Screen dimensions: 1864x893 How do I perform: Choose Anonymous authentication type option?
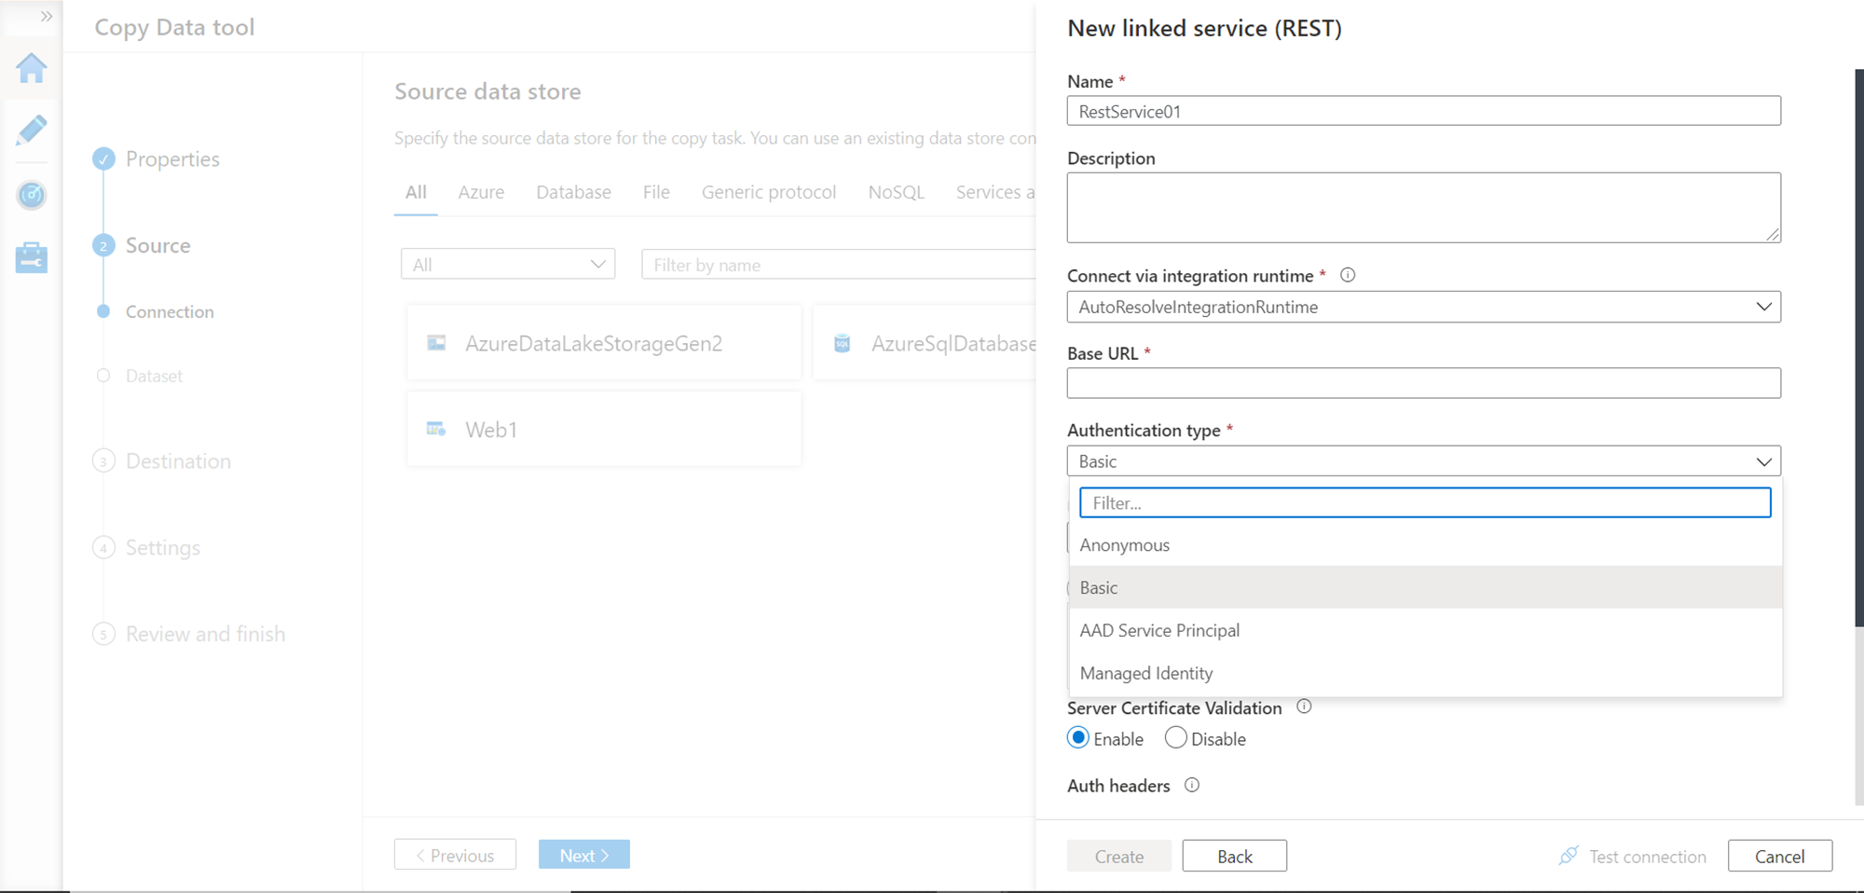(x=1125, y=545)
